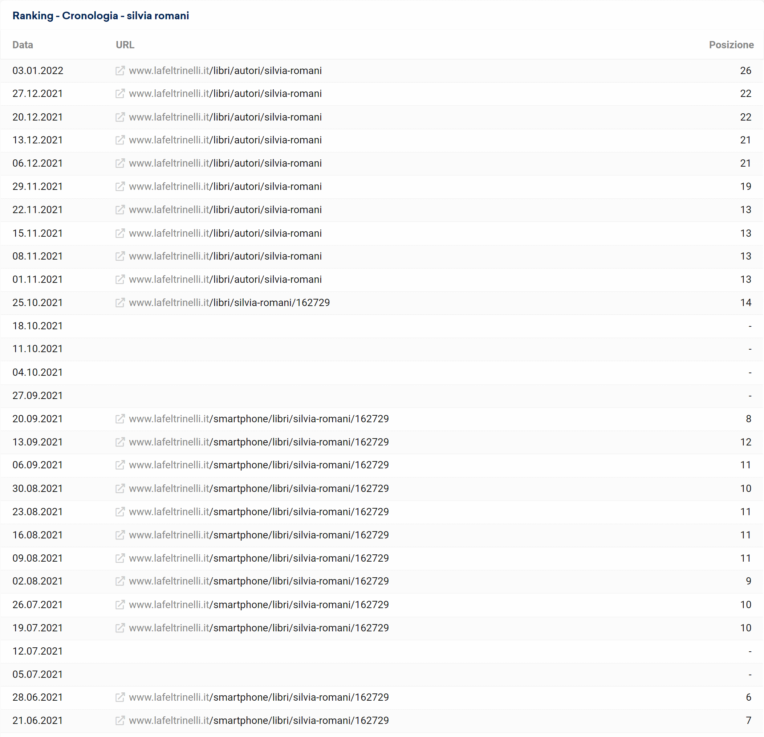This screenshot has width=764, height=737.
Task: Open external link icon for 13.09.2021 row
Action: tap(120, 442)
